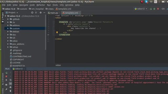Open Project panel settings gear

pos(40,13)
